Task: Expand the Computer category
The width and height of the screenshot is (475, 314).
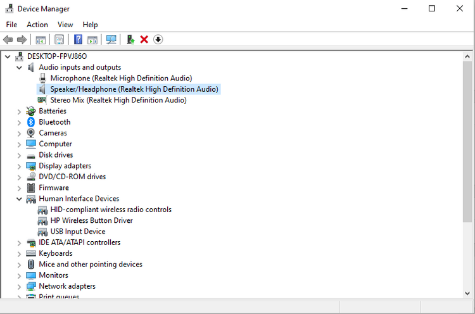Action: (19, 144)
